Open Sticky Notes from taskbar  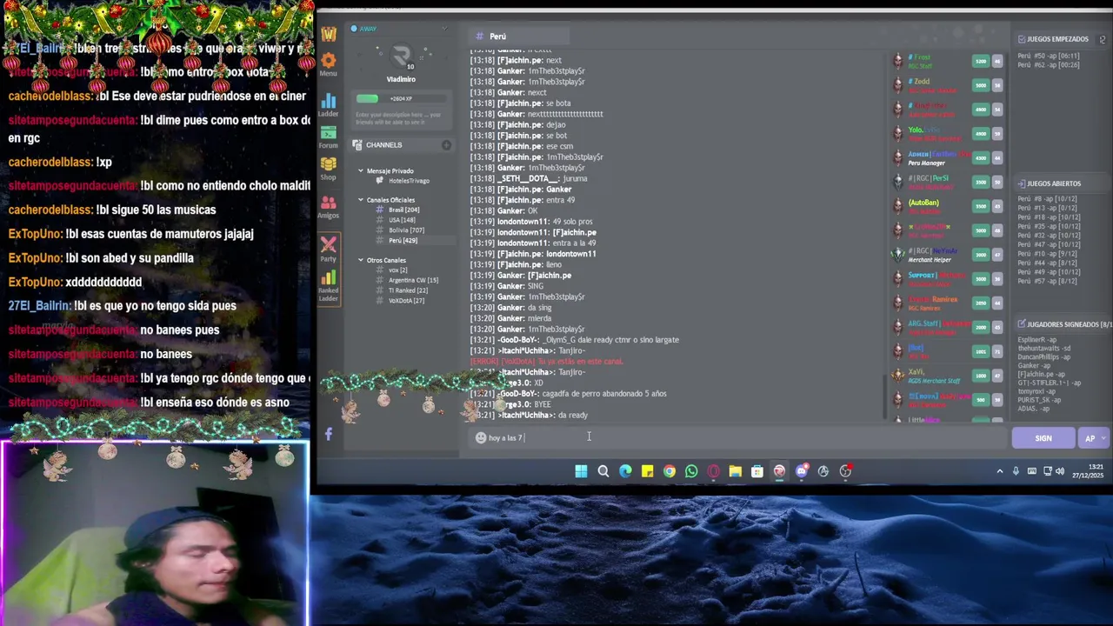[x=647, y=471]
